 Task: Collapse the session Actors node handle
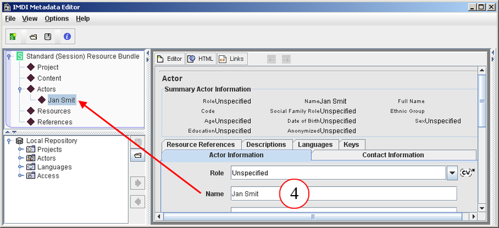pyautogui.click(x=20, y=89)
